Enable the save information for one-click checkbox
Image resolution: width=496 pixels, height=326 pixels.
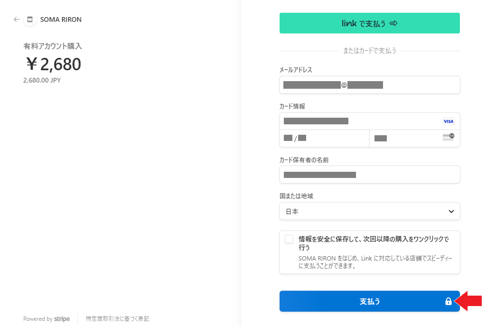(x=289, y=239)
